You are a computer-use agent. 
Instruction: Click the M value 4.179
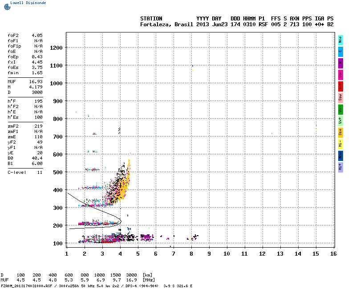click(36, 87)
